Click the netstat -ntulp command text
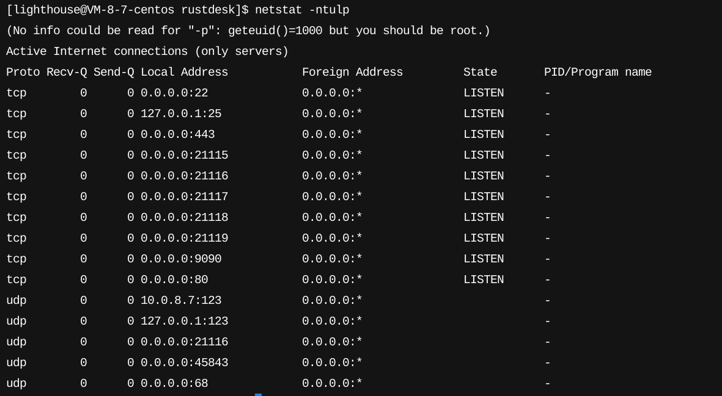The image size is (722, 396). pos(302,10)
